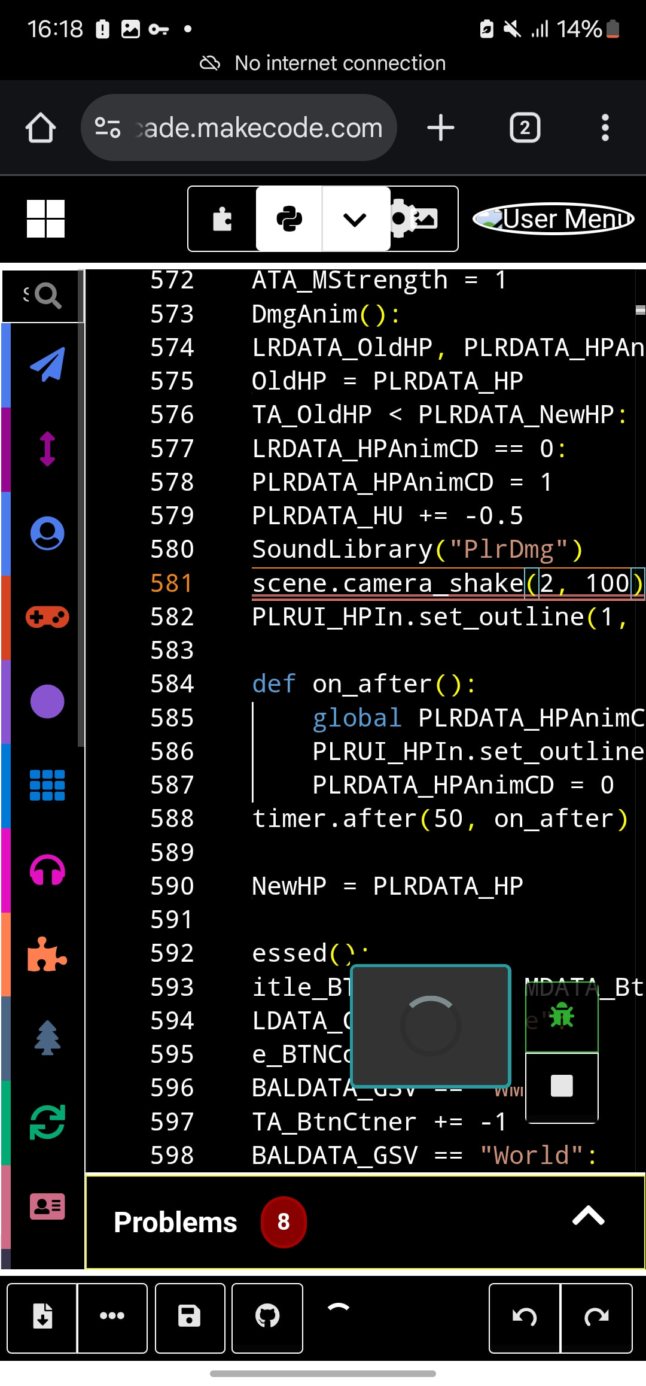The width and height of the screenshot is (646, 1386).
Task: Click 'global PLRDATA_HPAnimC' line 585
Action: pos(479,718)
